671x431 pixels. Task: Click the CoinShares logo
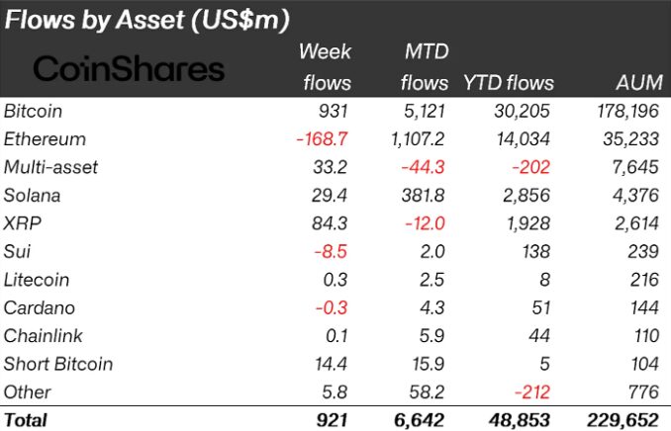pyautogui.click(x=129, y=69)
